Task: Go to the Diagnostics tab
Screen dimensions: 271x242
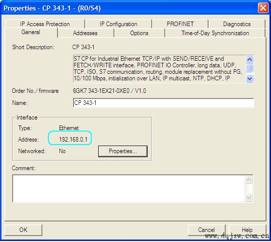Action: tap(237, 24)
